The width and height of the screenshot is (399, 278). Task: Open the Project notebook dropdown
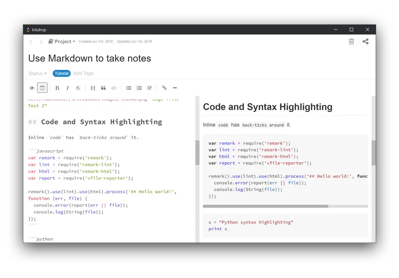pos(62,41)
